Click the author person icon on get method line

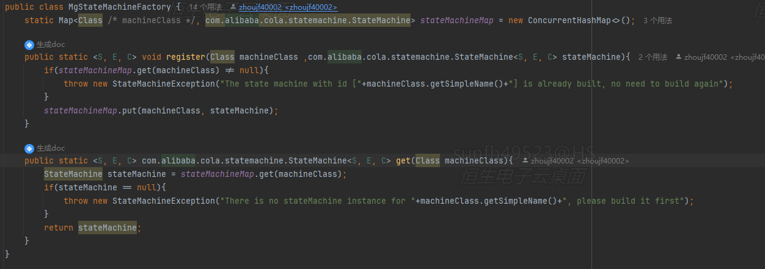coord(525,161)
